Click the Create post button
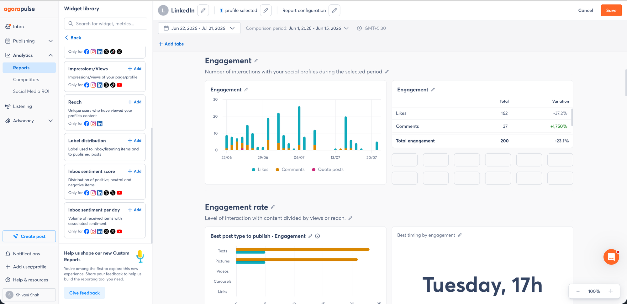The height and width of the screenshot is (304, 627). pos(29,237)
